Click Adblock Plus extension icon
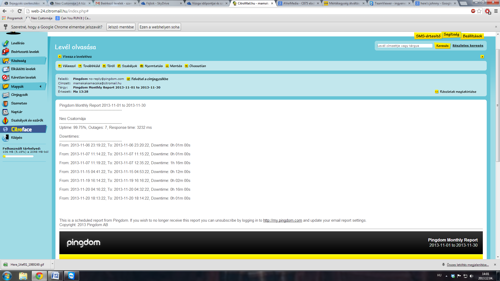This screenshot has height=281, width=500. pyautogui.click(x=473, y=11)
